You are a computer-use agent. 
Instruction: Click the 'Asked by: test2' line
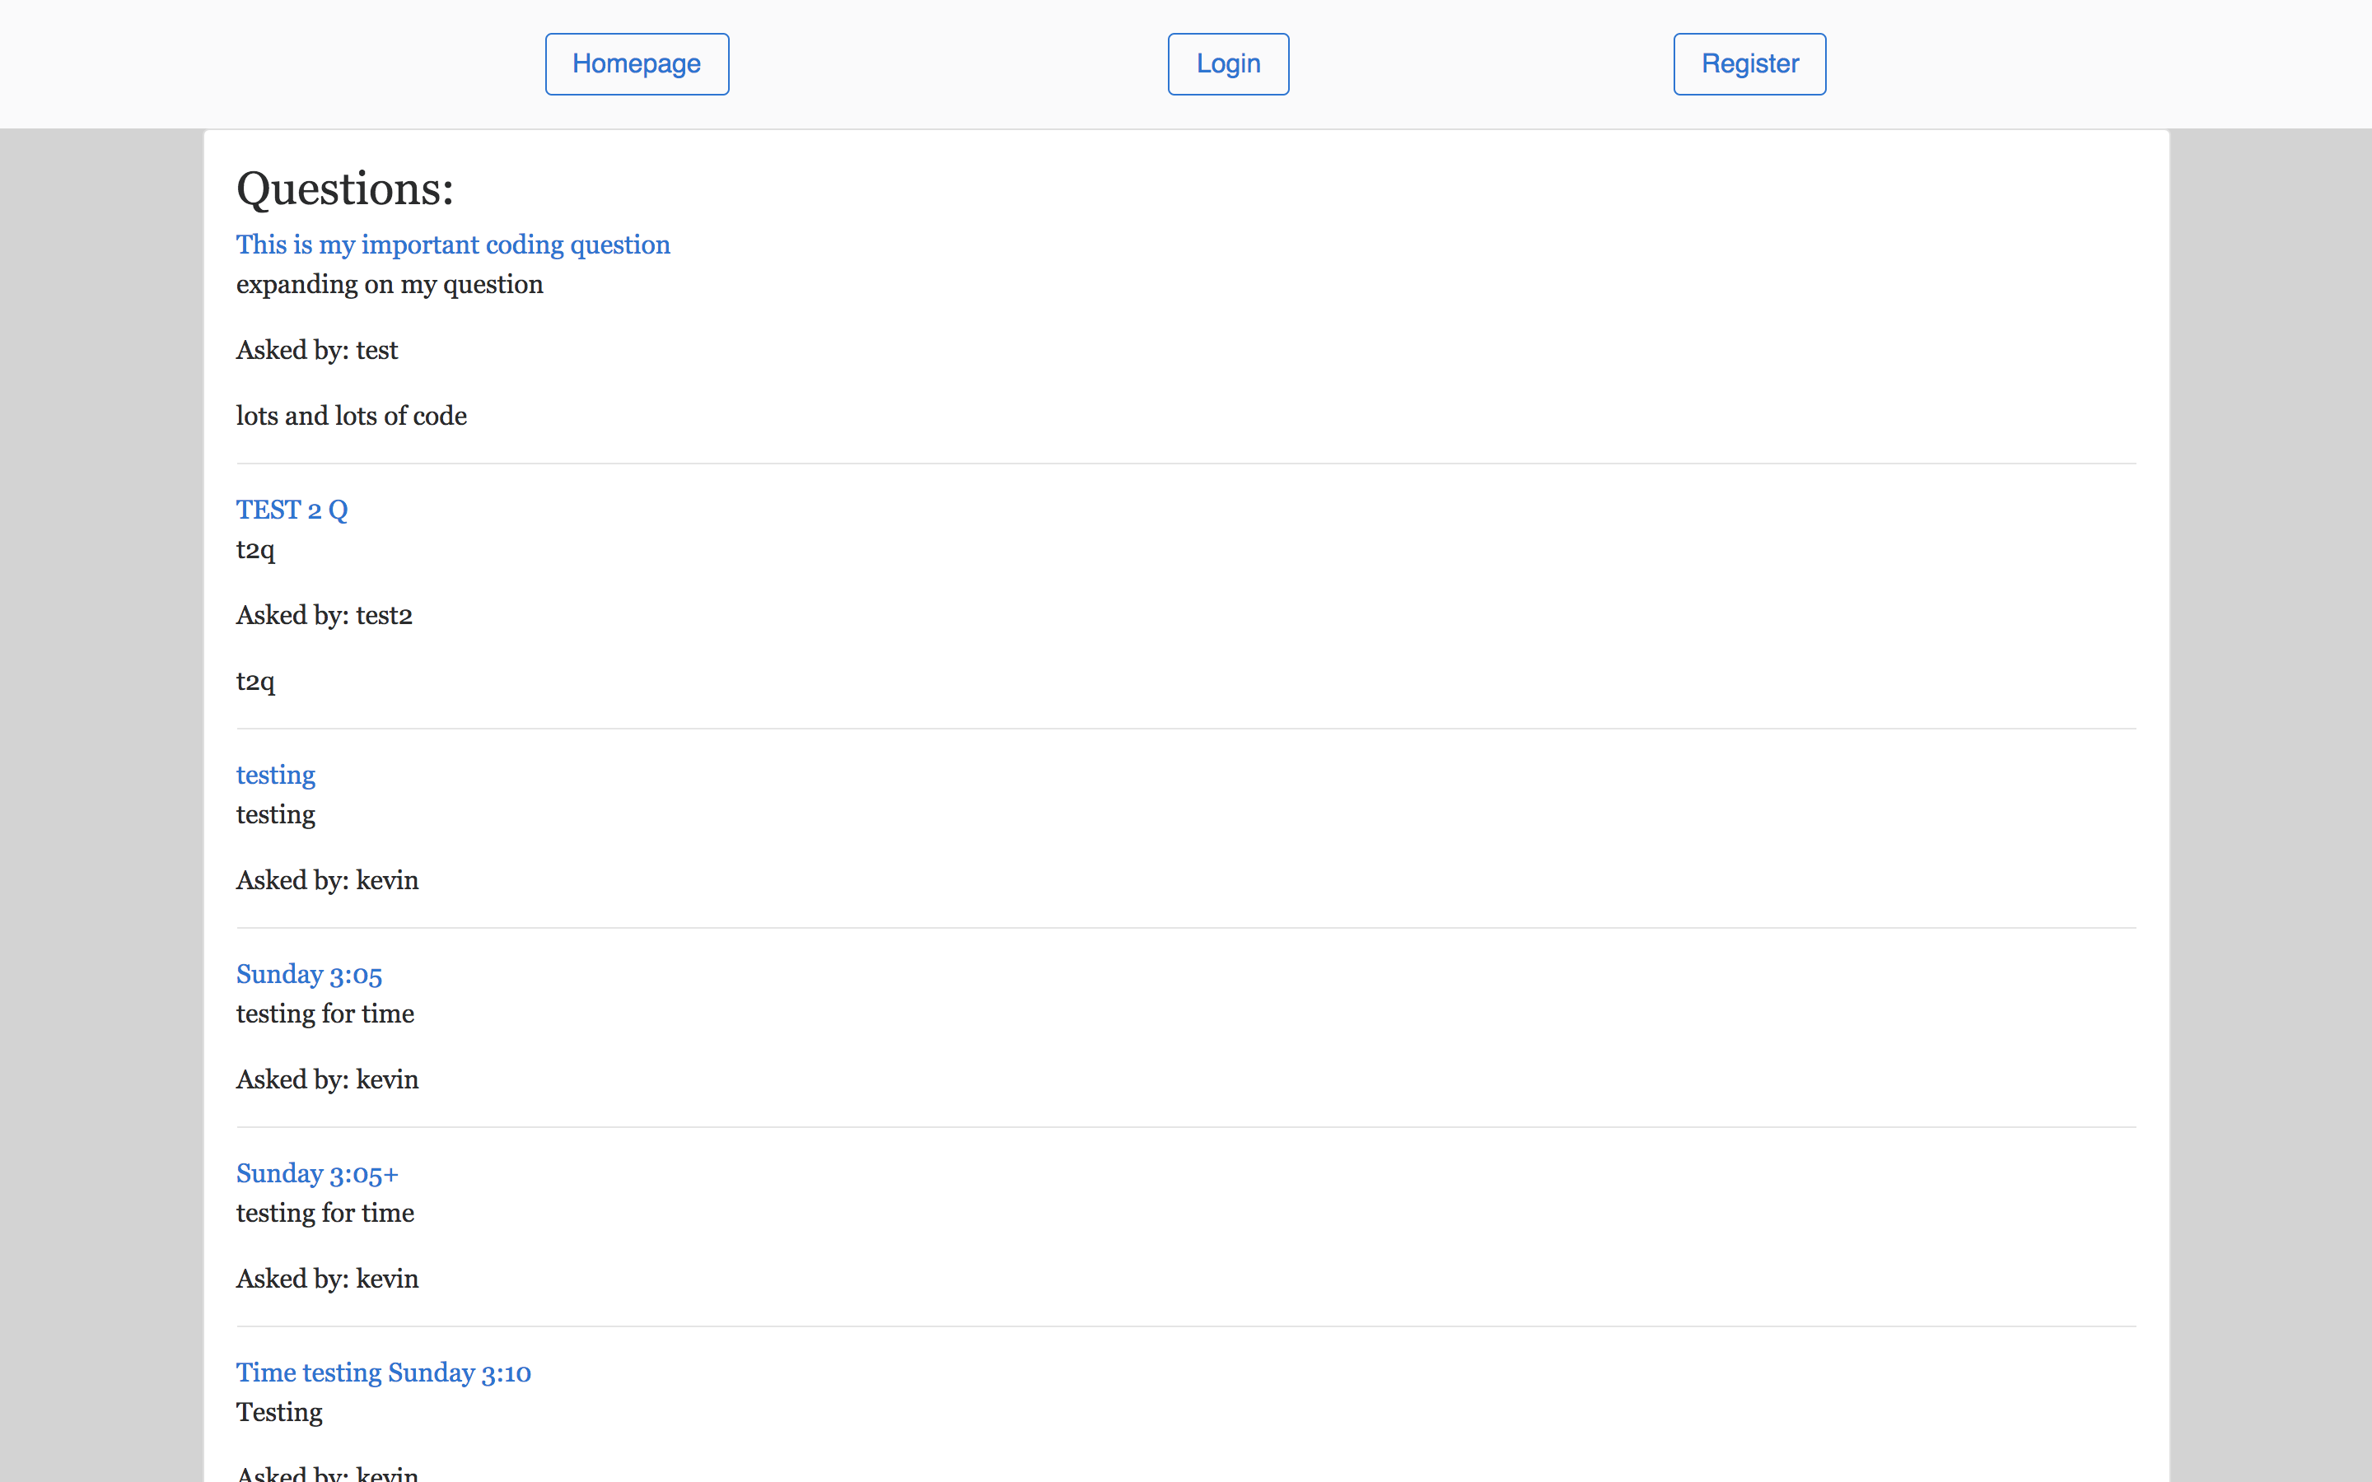click(x=325, y=616)
